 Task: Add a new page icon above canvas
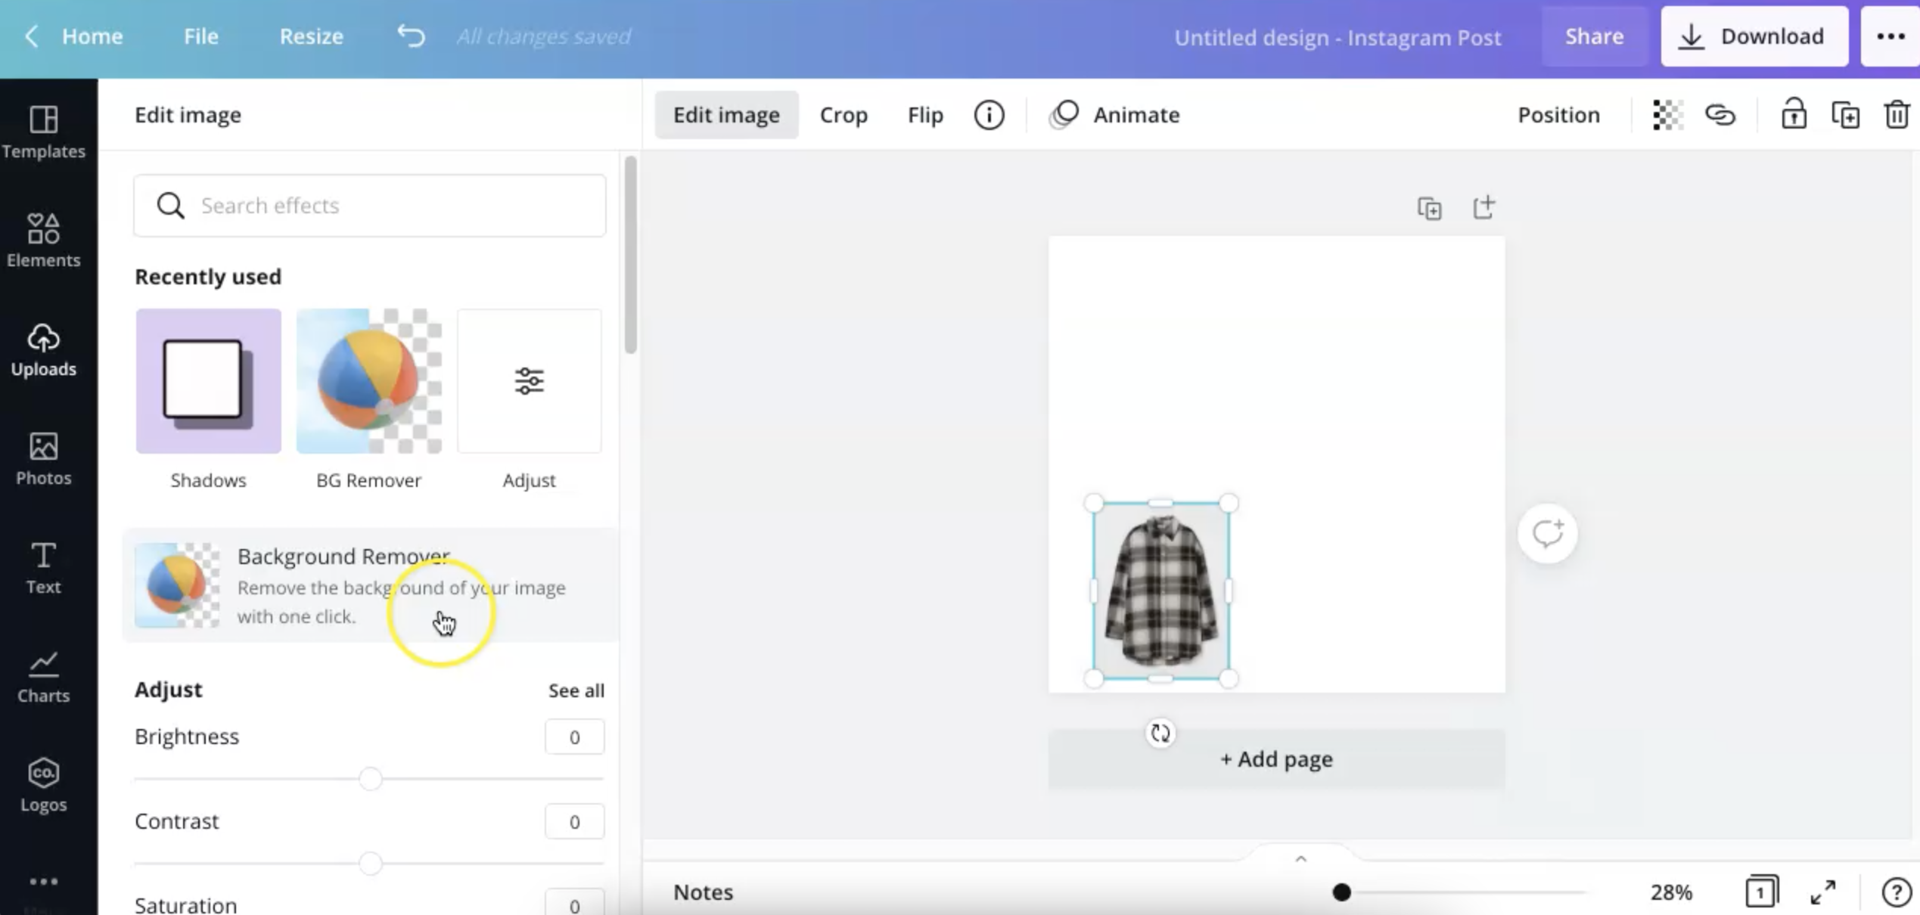[1483, 206]
